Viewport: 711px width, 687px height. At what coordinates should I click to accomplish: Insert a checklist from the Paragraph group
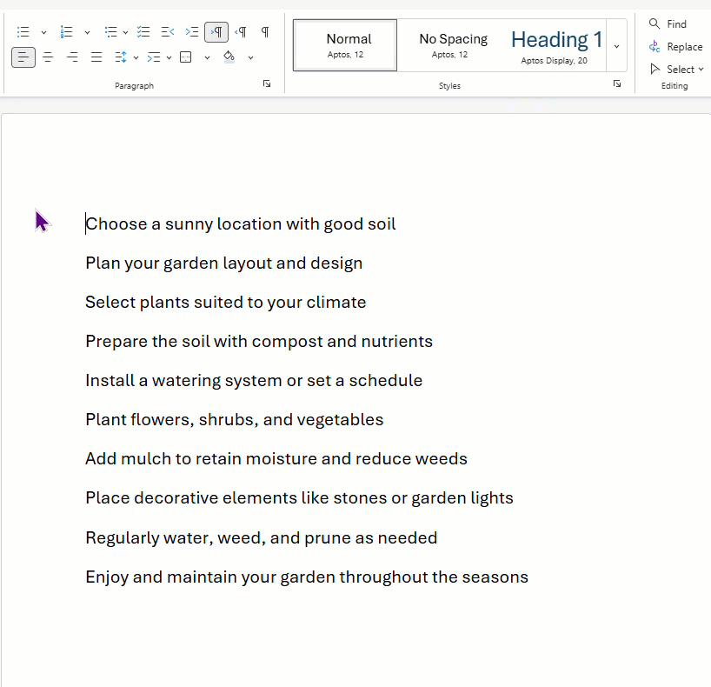tap(143, 32)
